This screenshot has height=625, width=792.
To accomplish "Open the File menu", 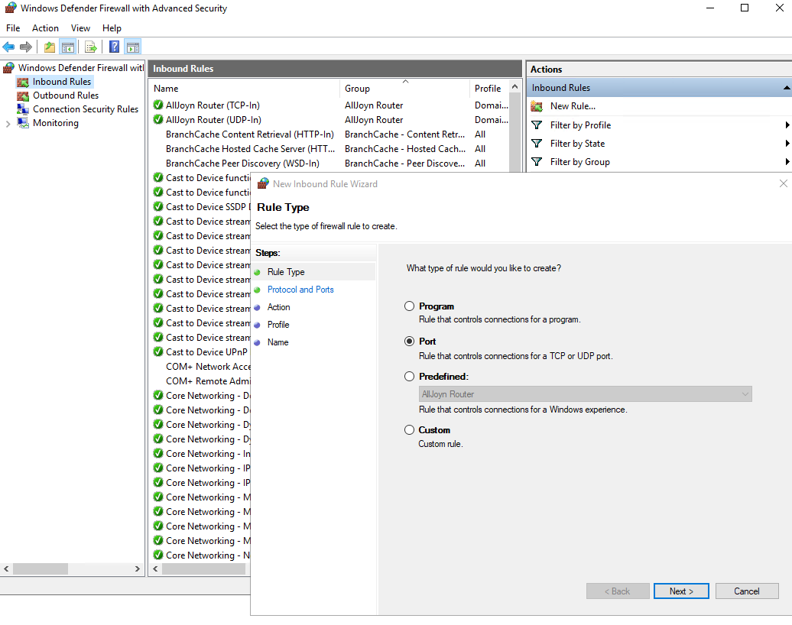I will (13, 28).
